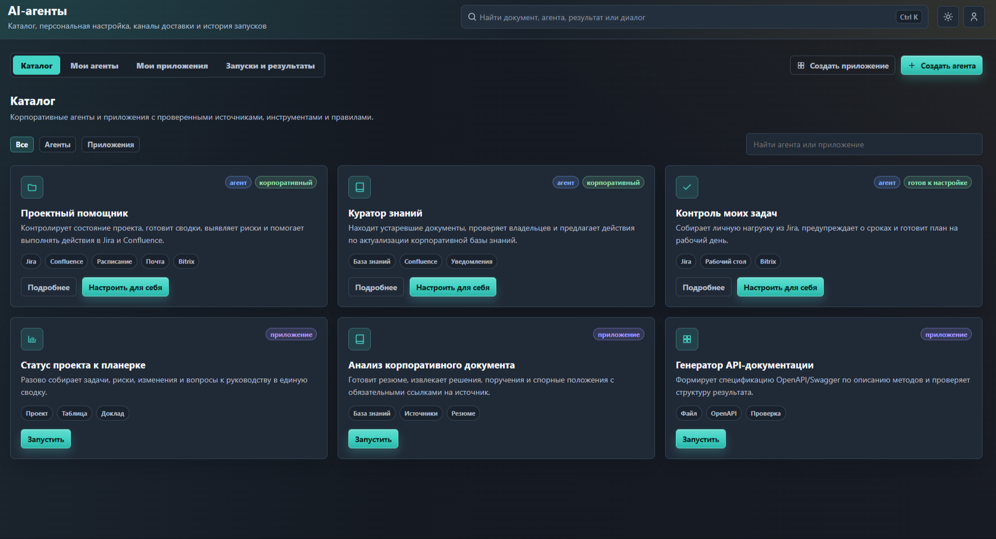Filter catalog by Приложения

click(x=110, y=145)
